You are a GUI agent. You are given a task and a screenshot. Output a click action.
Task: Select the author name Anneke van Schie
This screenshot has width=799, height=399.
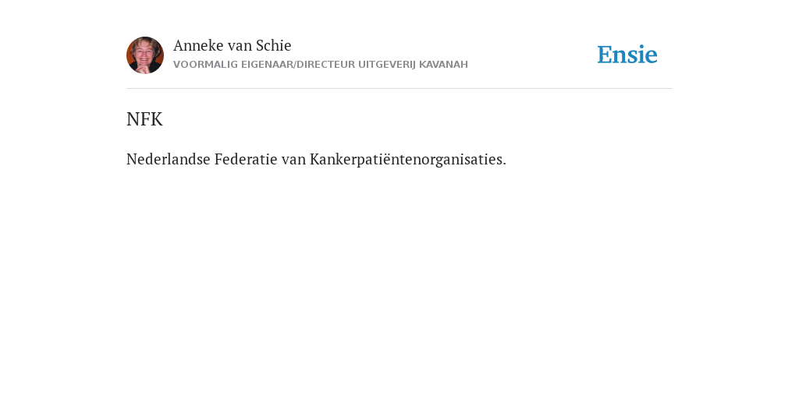click(x=232, y=46)
